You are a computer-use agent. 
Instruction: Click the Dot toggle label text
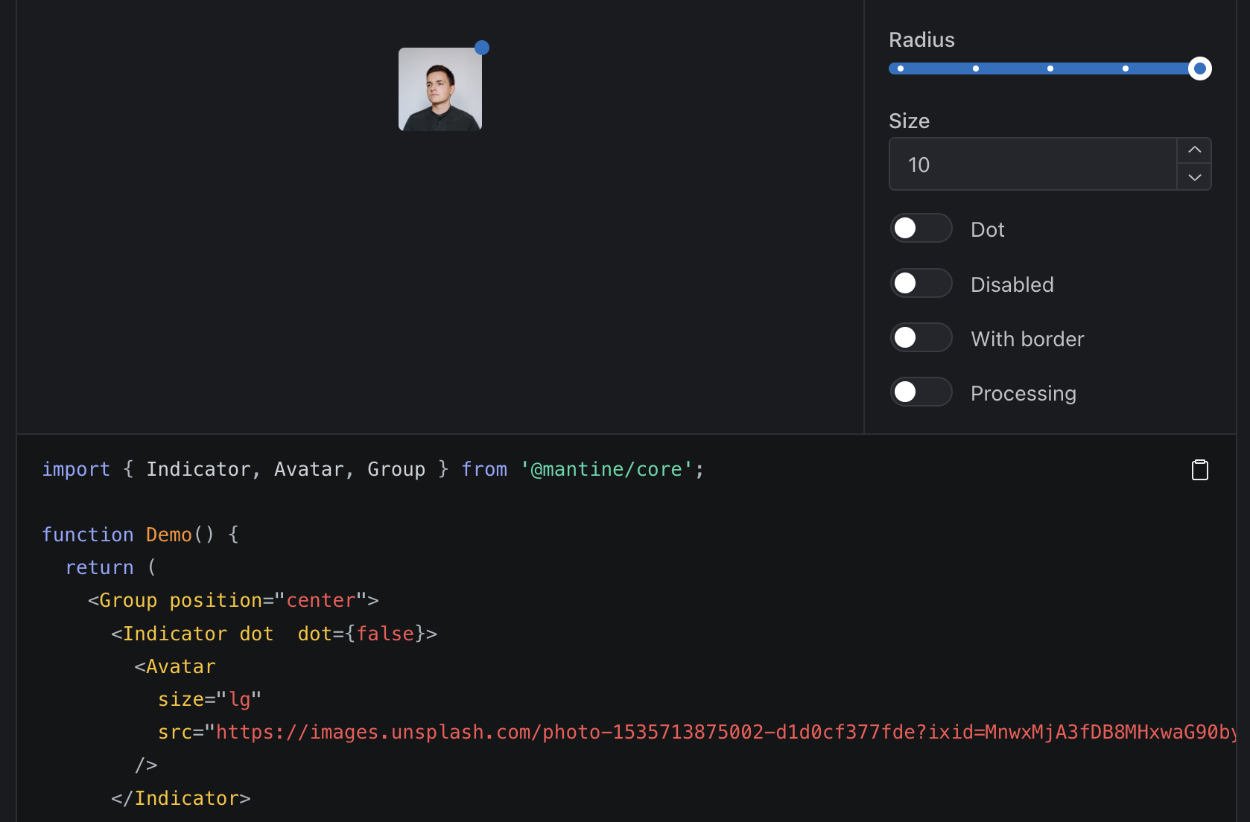click(987, 229)
